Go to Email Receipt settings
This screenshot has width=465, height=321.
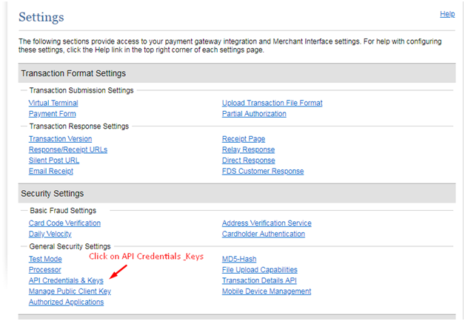pos(51,171)
